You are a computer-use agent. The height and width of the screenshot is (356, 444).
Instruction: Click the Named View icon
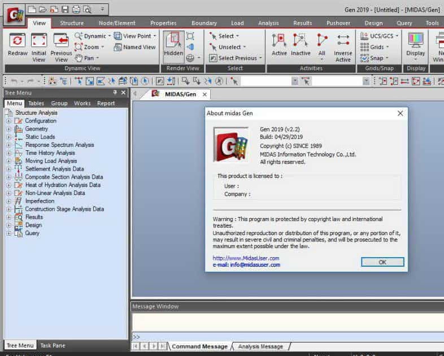click(x=117, y=47)
